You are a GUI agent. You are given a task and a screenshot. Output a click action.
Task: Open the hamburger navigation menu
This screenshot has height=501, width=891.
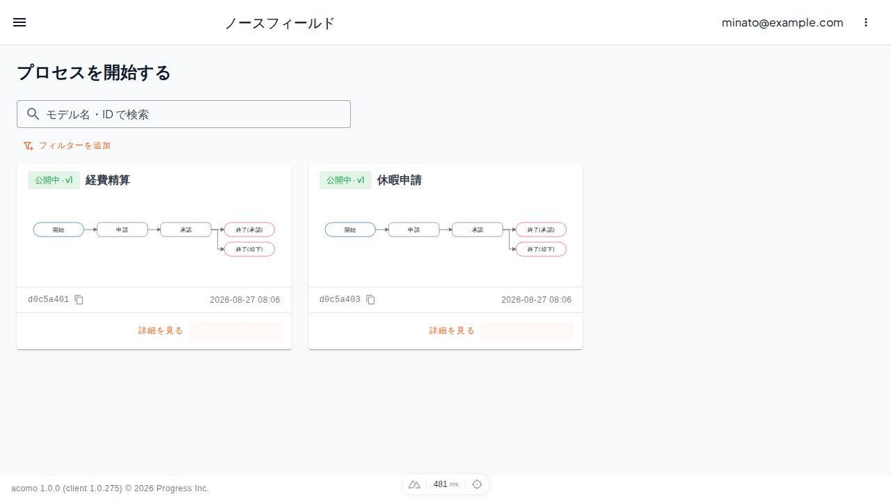[19, 22]
